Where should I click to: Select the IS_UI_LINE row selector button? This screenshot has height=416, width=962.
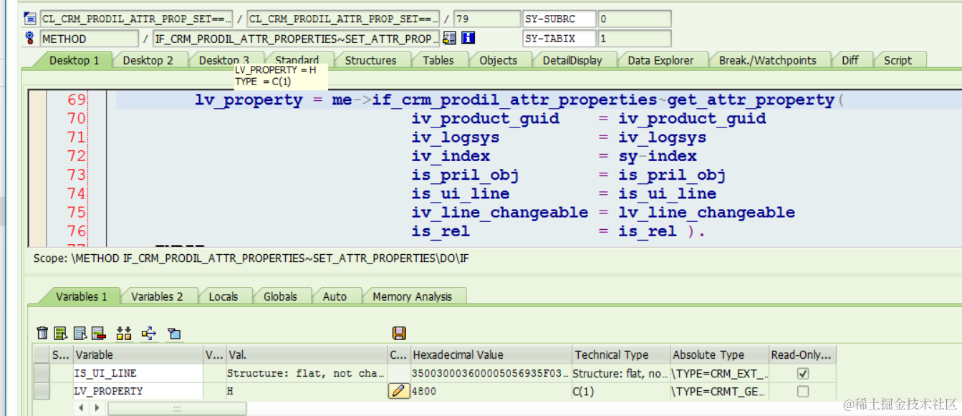[x=42, y=373]
